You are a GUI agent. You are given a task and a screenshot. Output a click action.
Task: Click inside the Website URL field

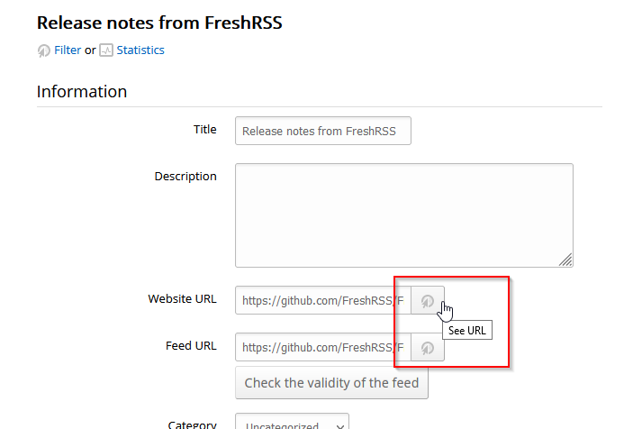click(322, 301)
